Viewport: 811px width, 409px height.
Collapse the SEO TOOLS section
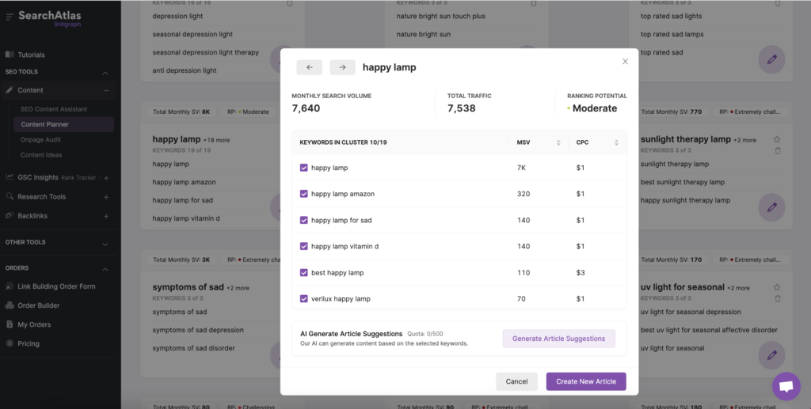point(105,73)
